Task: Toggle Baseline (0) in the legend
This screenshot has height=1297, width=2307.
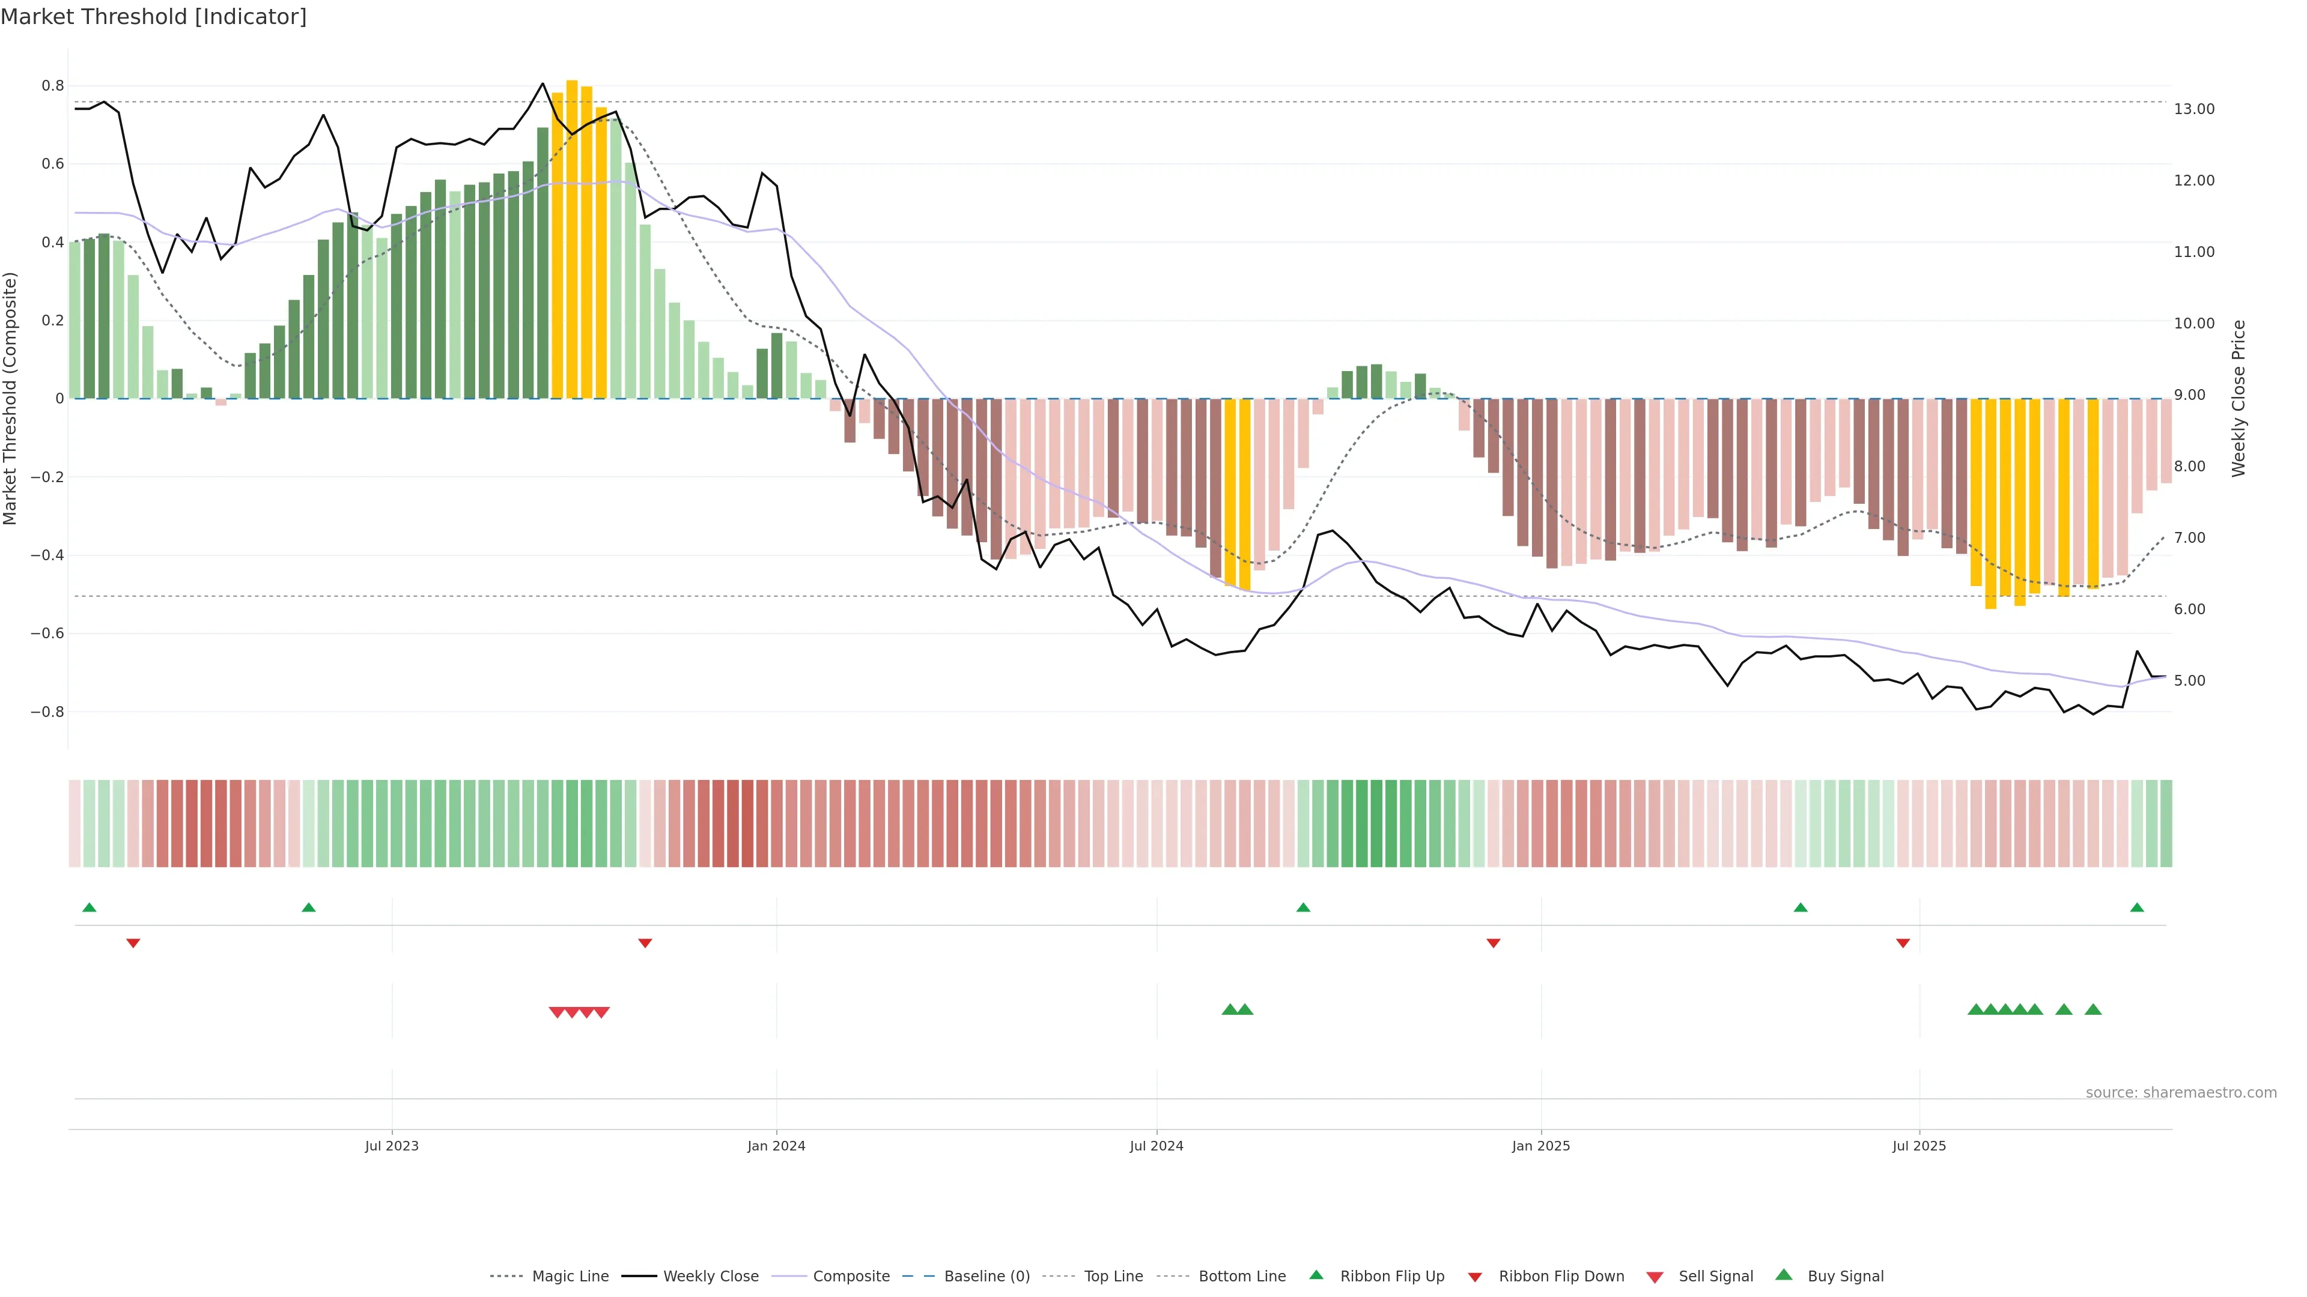Action: click(987, 1277)
